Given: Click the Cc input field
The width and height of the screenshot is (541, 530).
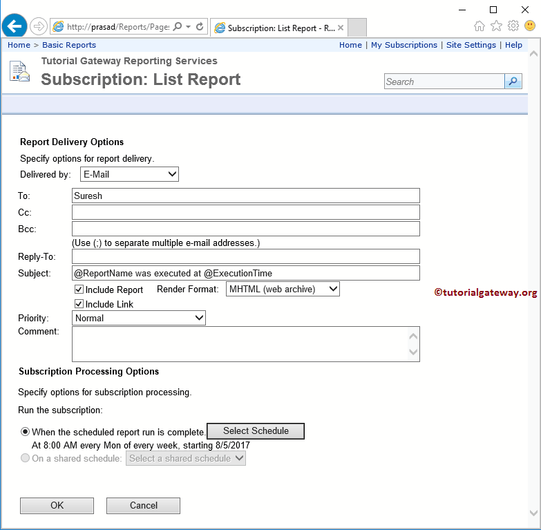Looking at the screenshot, I should 246,212.
